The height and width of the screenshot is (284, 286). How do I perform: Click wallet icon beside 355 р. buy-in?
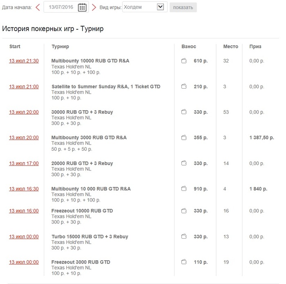coord(184,138)
